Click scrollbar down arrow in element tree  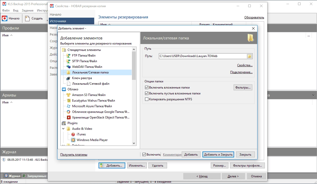click(x=134, y=143)
